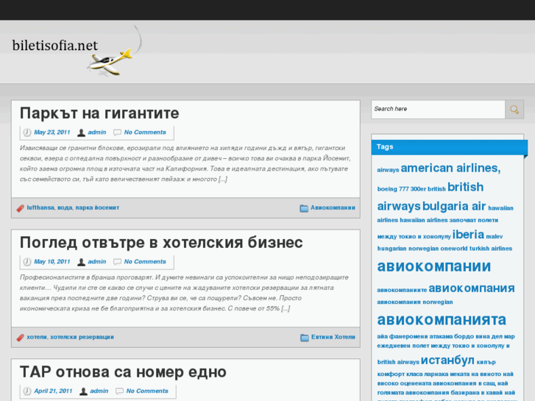Focus the Search here input field

[x=438, y=109]
